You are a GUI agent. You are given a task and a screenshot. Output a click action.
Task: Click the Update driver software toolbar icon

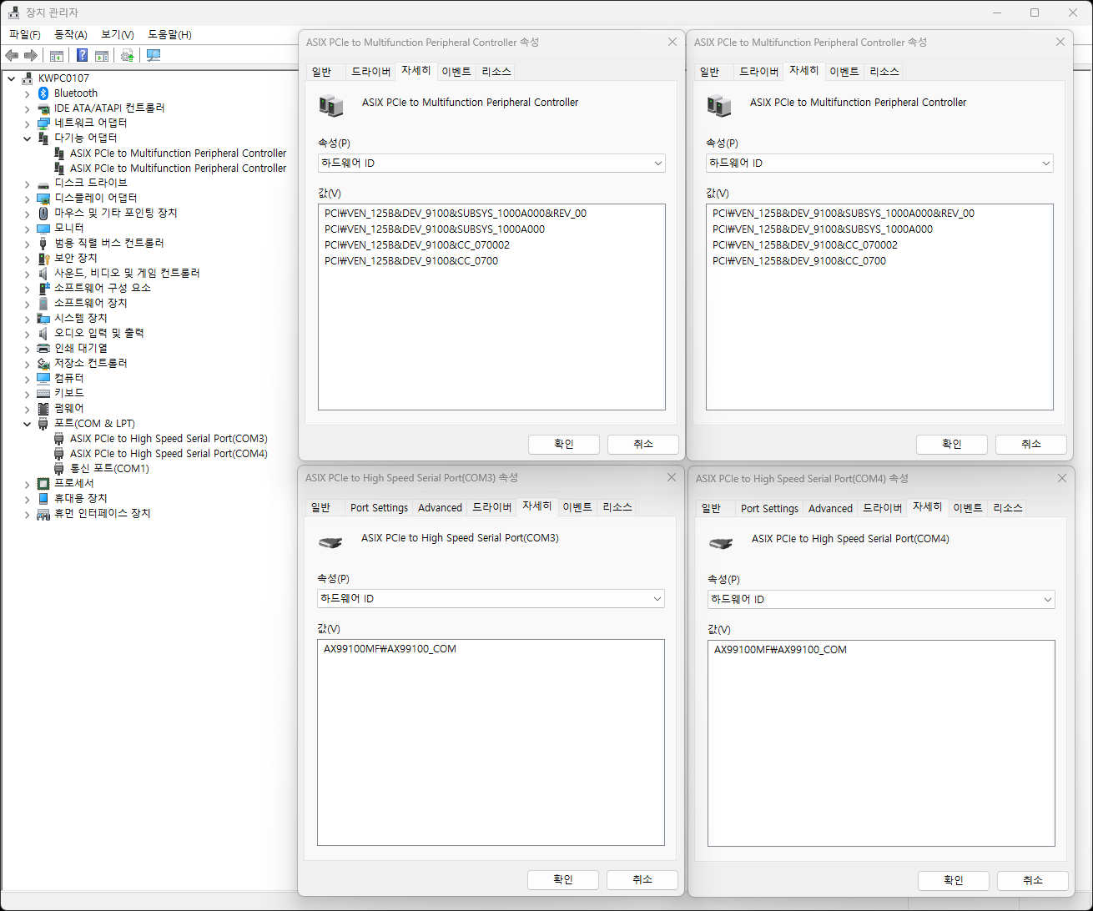coord(128,56)
